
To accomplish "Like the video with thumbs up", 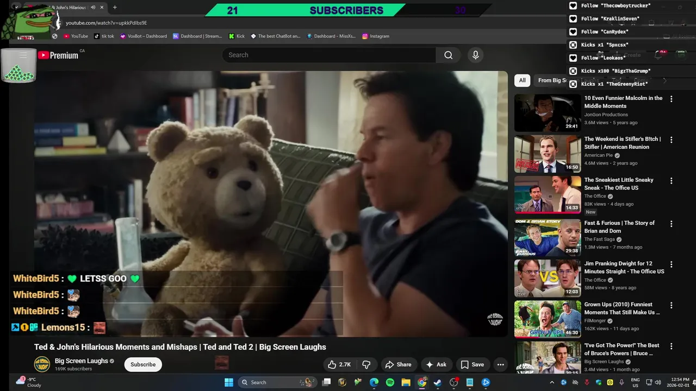I will 339,364.
